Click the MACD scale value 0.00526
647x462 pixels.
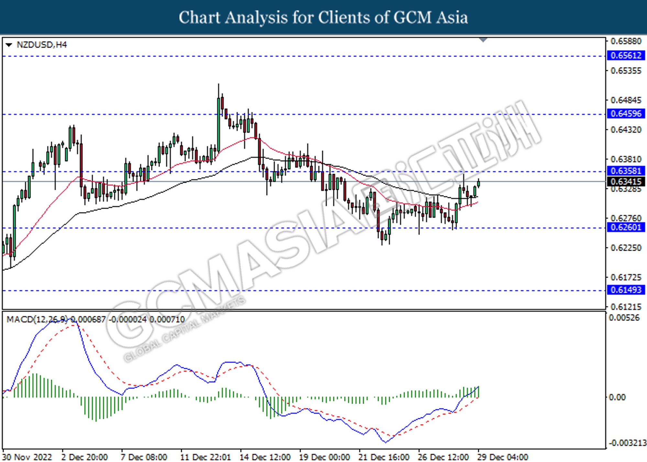click(x=624, y=318)
